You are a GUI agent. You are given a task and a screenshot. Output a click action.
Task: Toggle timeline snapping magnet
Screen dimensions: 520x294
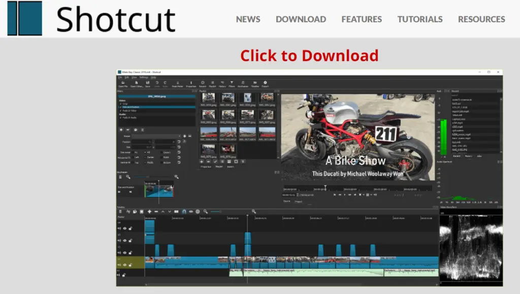184,211
